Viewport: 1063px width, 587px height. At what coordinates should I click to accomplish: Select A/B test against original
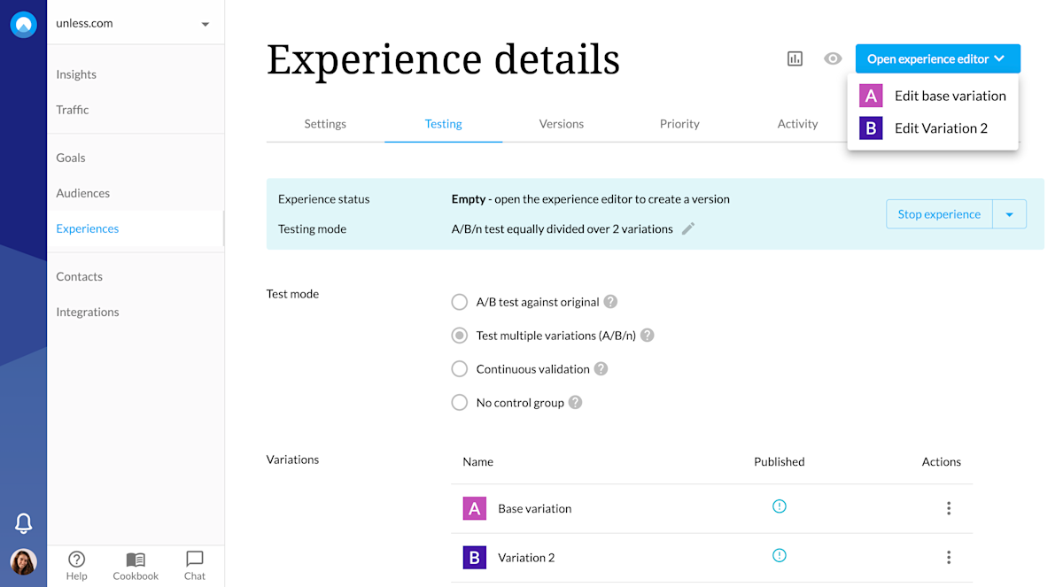[460, 302]
